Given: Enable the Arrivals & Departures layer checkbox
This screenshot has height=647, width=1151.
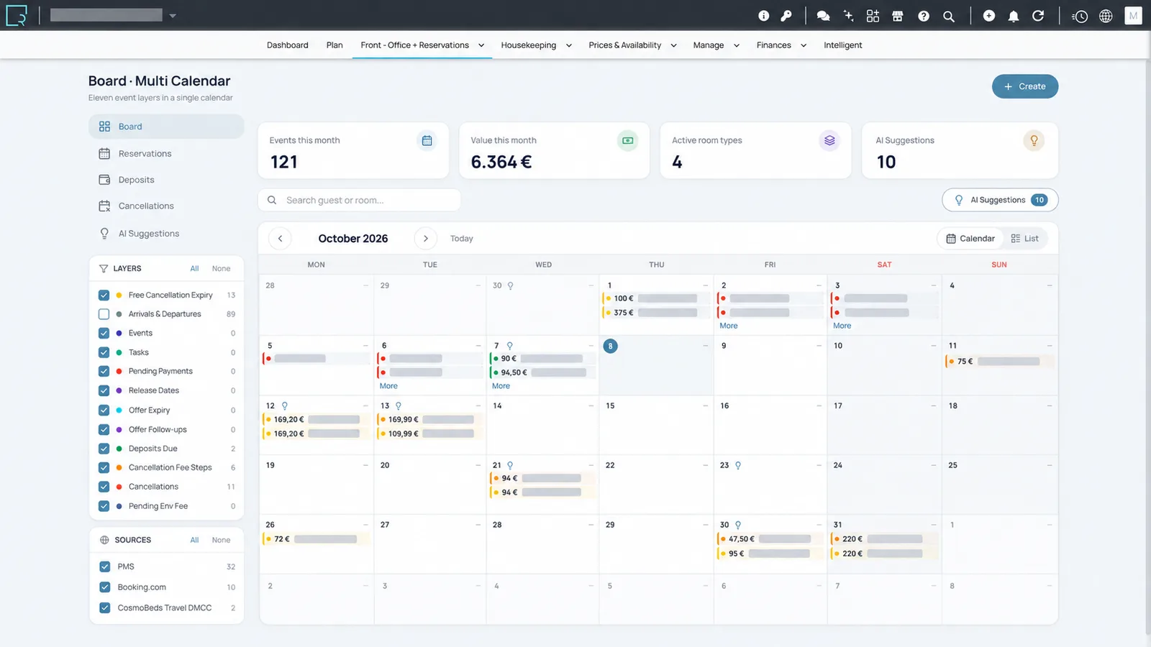Looking at the screenshot, I should pos(104,314).
